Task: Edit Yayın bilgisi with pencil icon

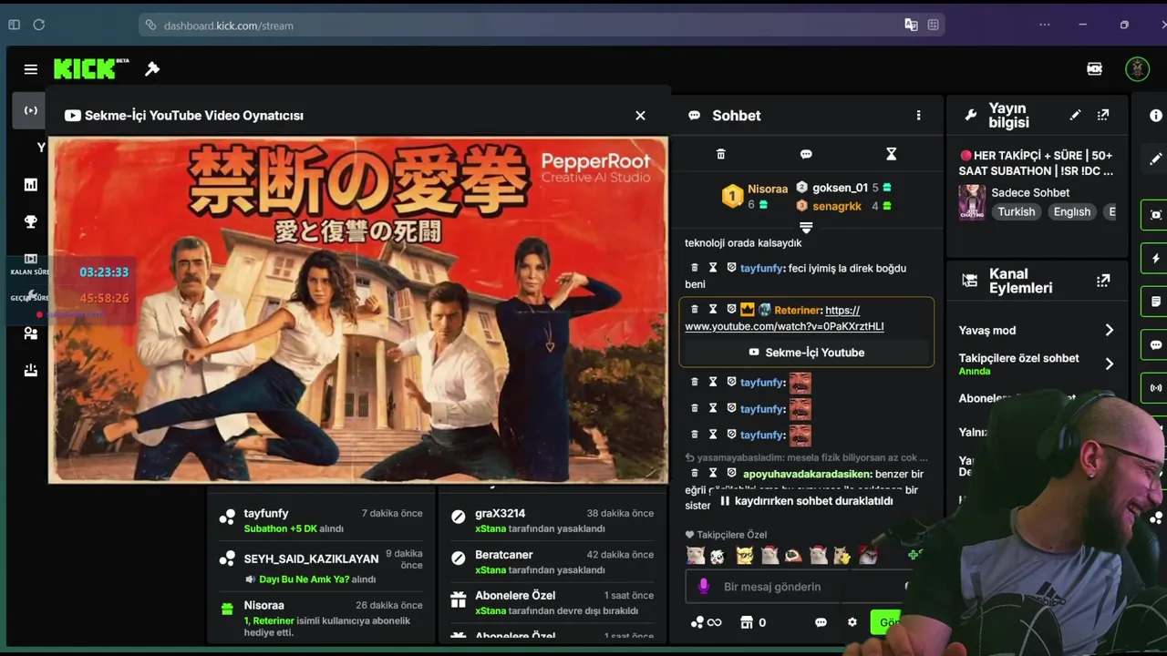Action: point(1075,115)
